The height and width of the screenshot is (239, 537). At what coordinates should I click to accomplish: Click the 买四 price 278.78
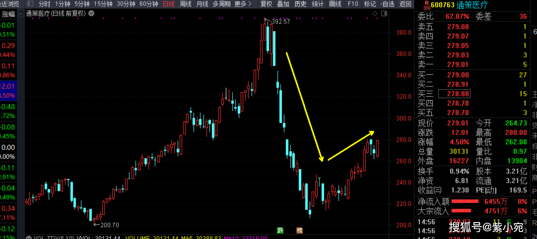coord(458,103)
